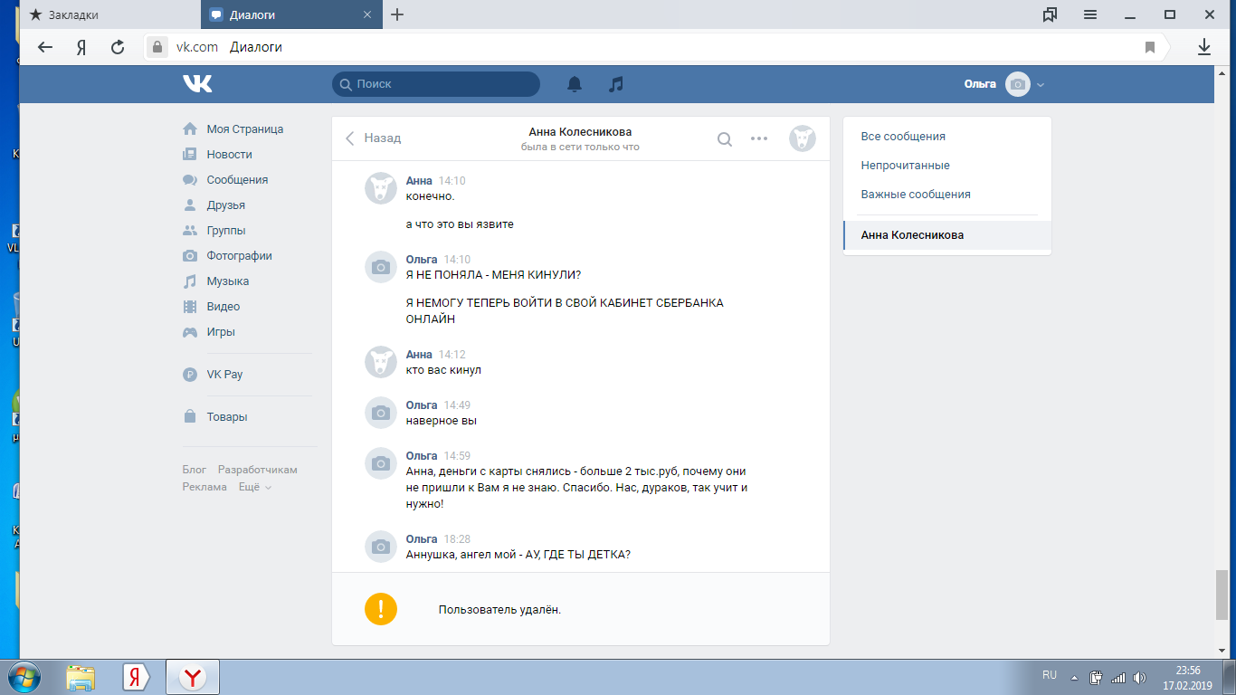Click the home icon beside Моя Страница
Screen dimensions: 1236x695
[x=190, y=129]
